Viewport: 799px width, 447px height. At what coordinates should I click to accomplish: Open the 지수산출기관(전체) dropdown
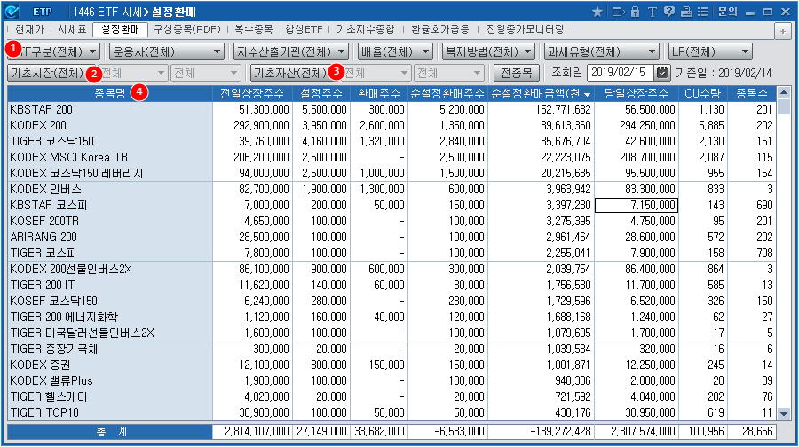pyautogui.click(x=292, y=51)
